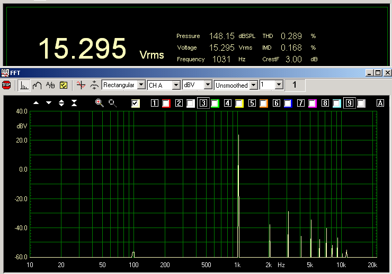Click the red cursor crosshair icon

coord(81,84)
